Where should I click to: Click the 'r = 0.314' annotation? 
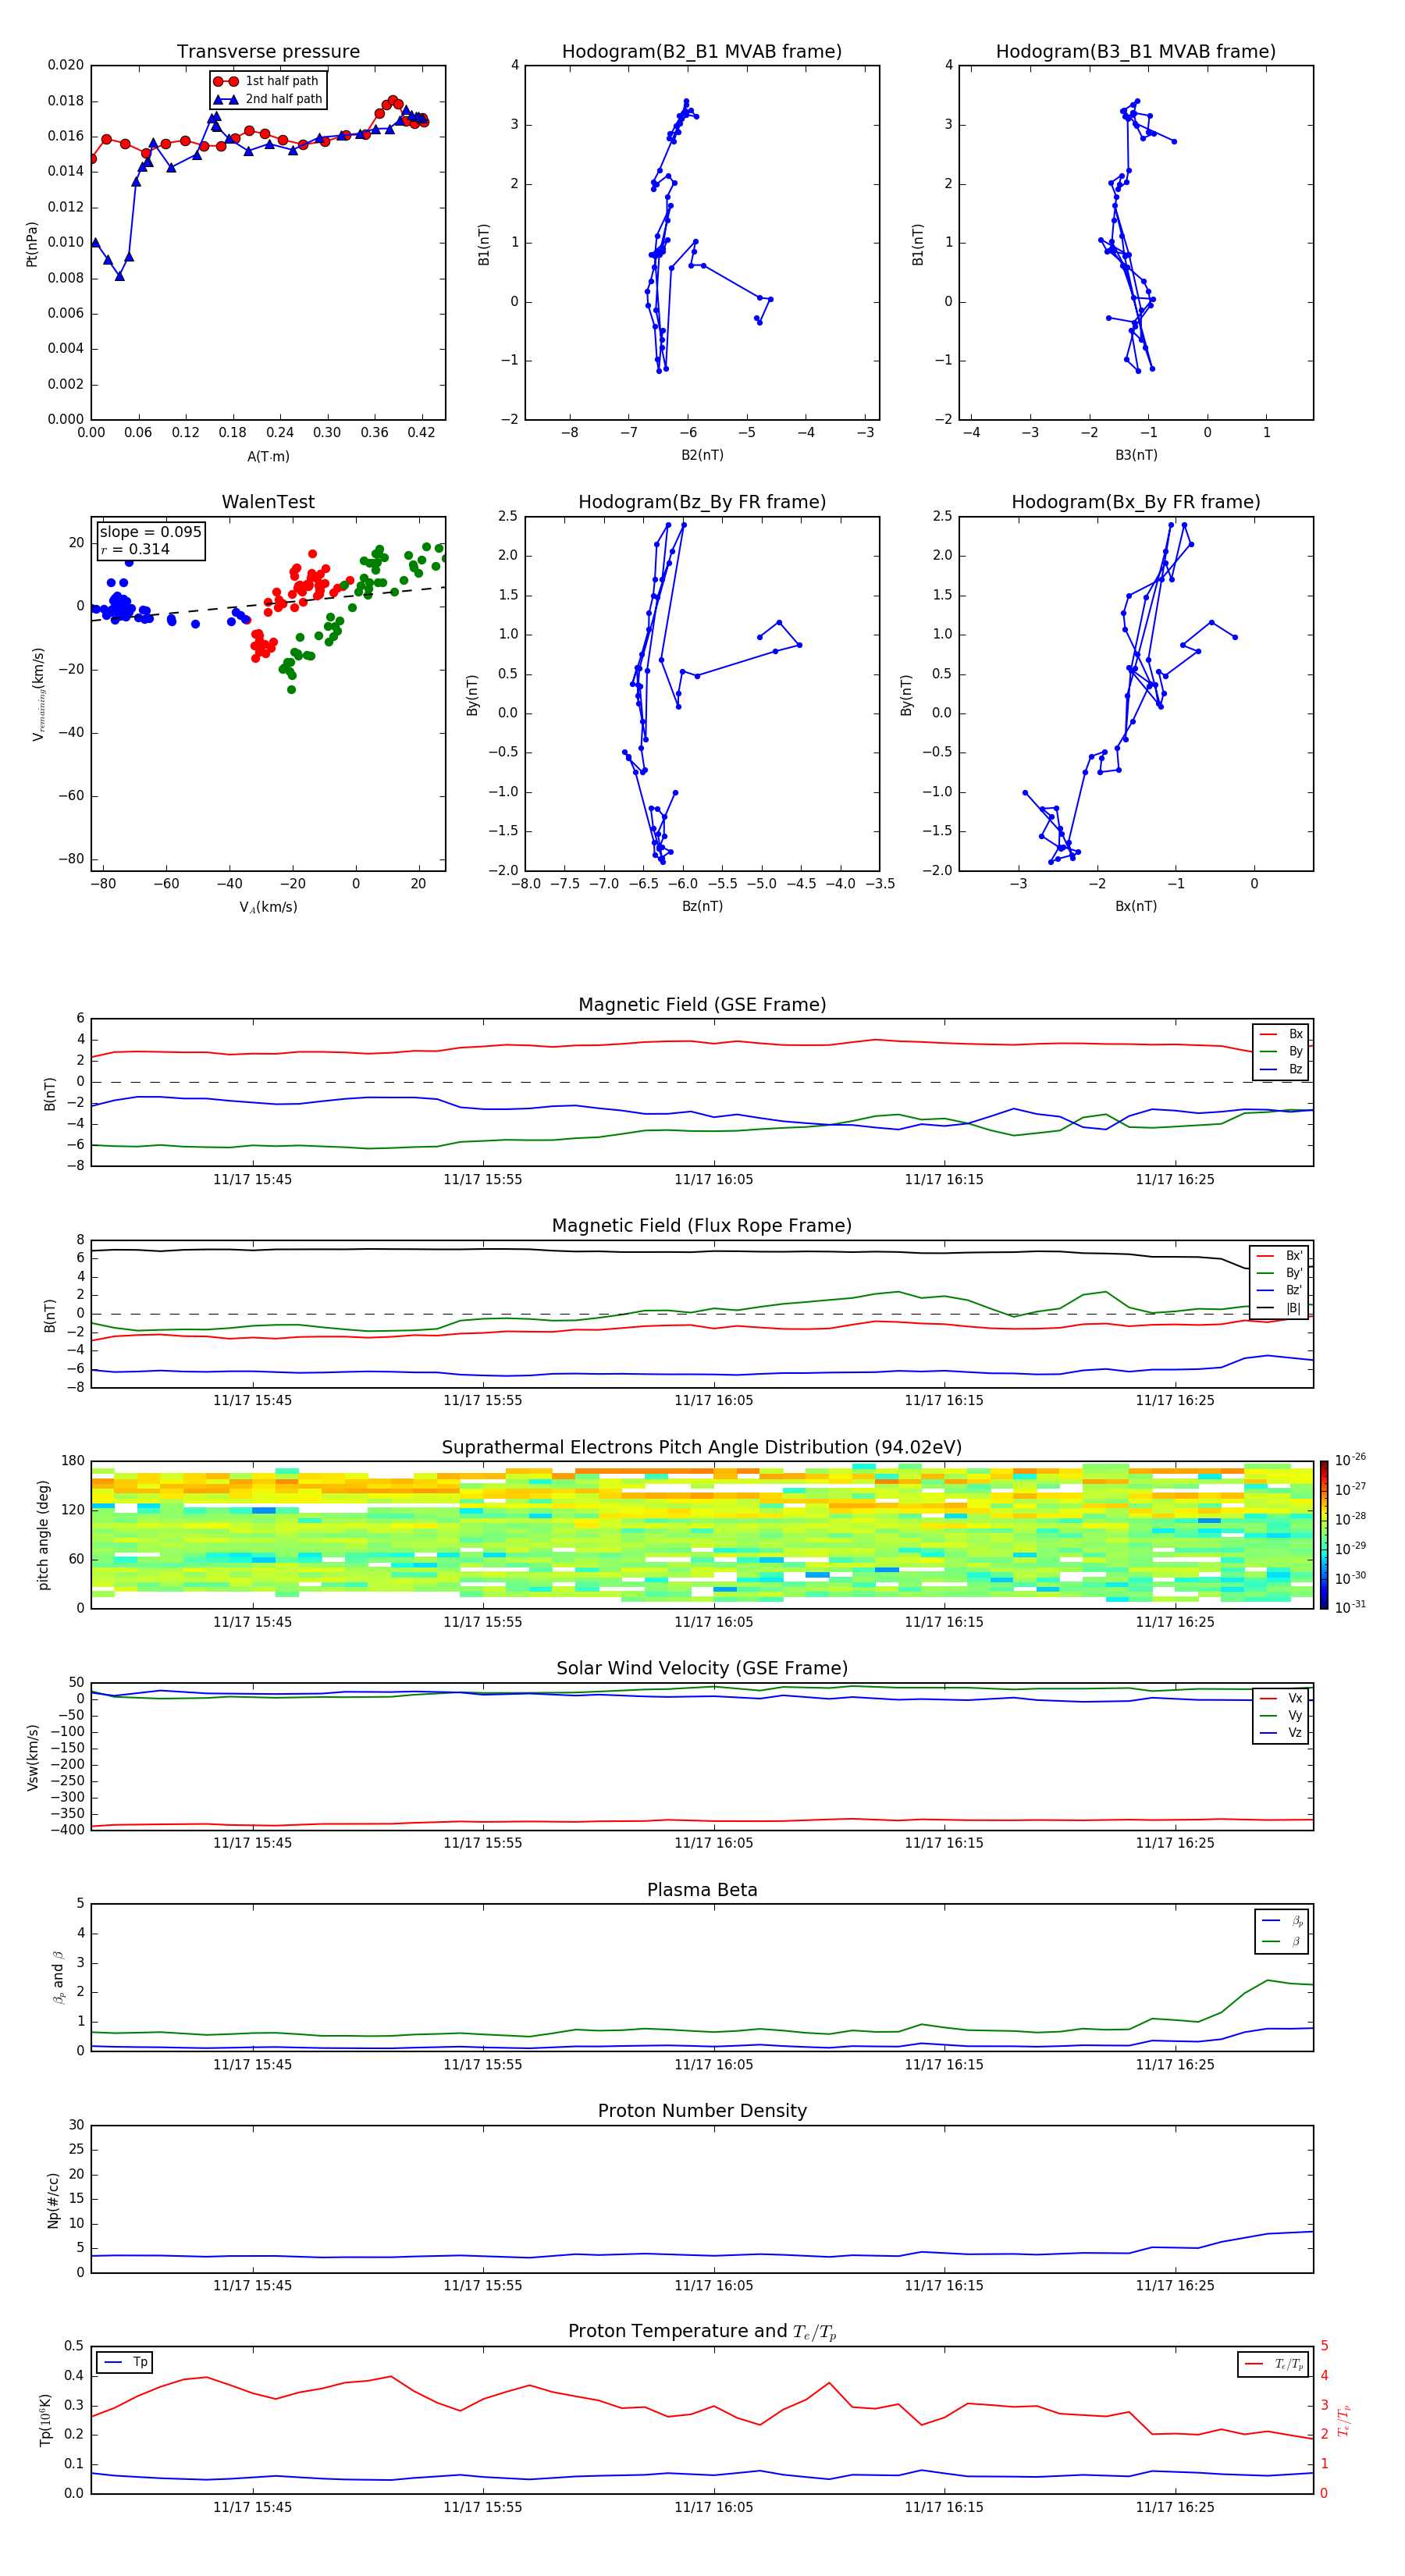point(135,549)
